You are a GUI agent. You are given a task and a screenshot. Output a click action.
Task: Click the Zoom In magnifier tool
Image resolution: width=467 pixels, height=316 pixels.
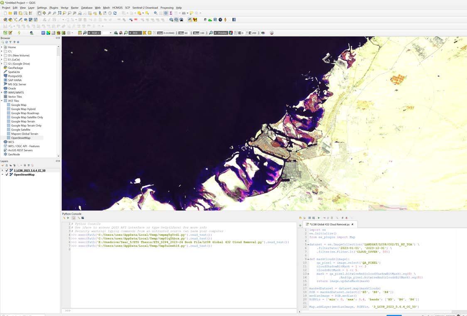tap(49, 13)
